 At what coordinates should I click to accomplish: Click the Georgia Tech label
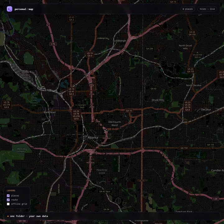(82, 106)
